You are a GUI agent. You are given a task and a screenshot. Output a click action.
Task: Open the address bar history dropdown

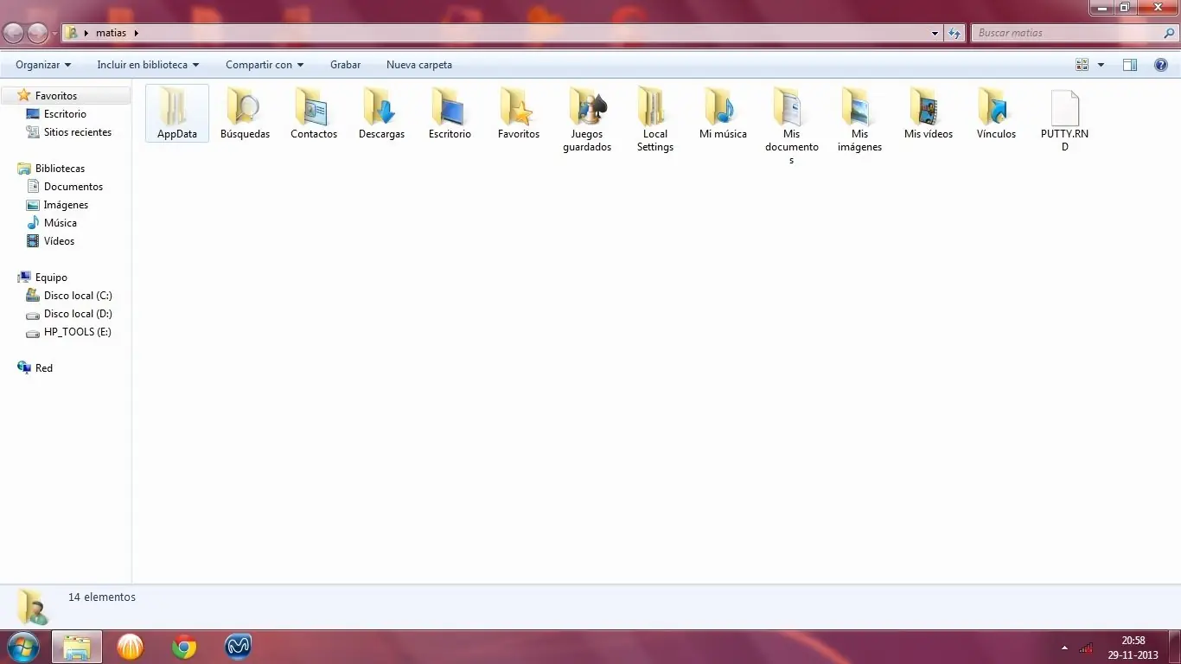coord(935,34)
